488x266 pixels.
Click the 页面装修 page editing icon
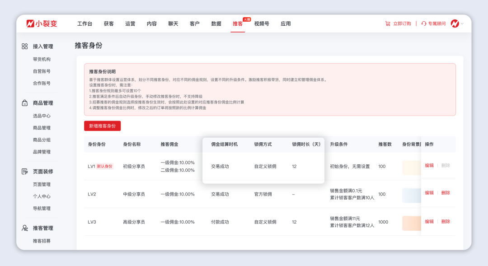(x=24, y=172)
